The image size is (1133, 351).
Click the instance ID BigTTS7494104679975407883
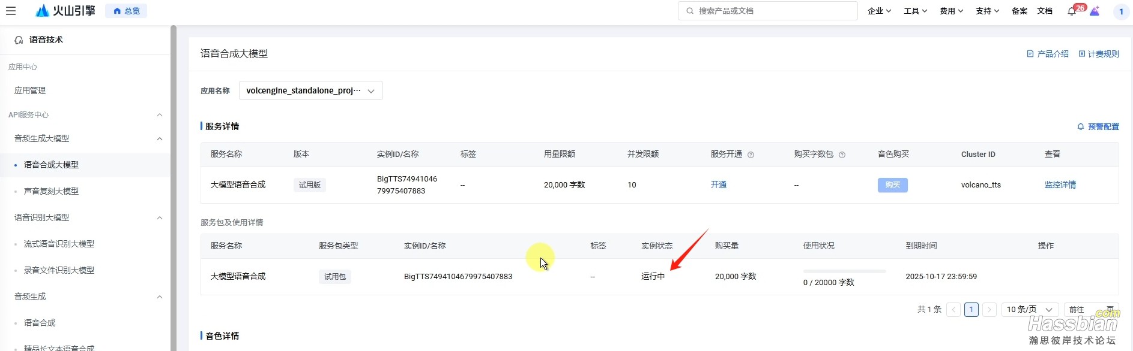(458, 277)
